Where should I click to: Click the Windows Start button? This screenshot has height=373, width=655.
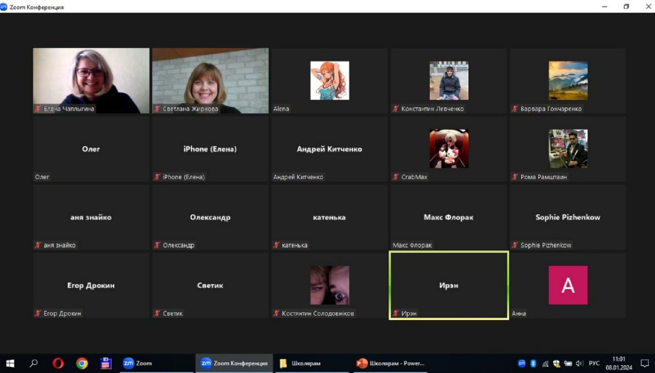(x=10, y=363)
